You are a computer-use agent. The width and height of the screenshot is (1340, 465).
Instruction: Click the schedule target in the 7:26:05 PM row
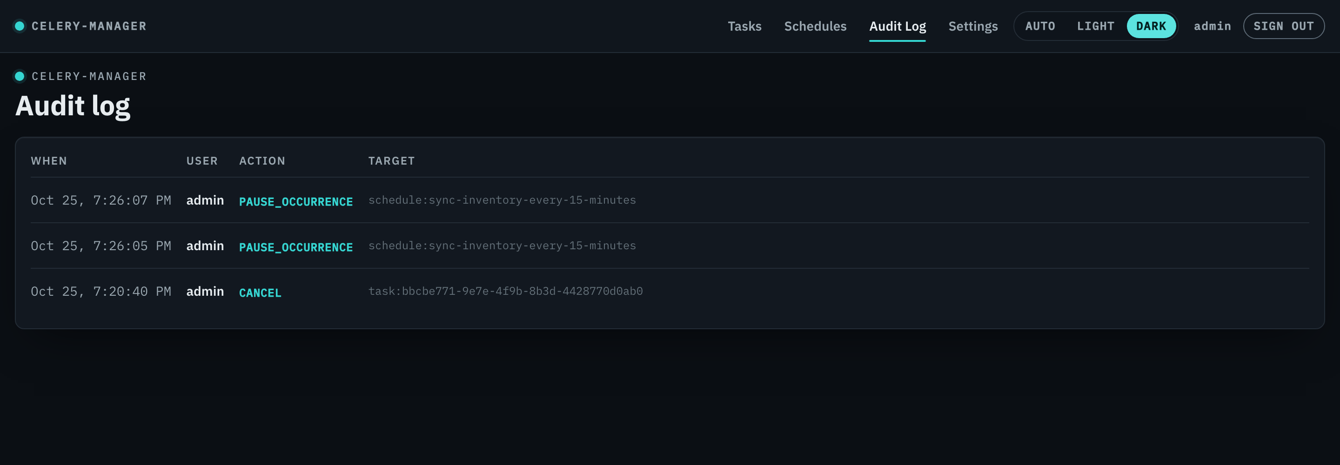click(502, 246)
